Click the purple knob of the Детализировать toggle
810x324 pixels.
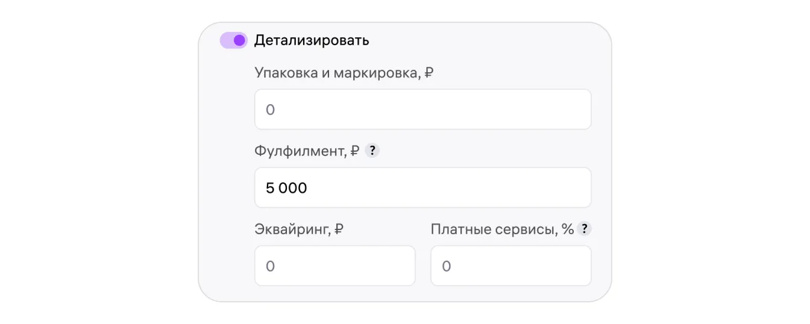(239, 40)
